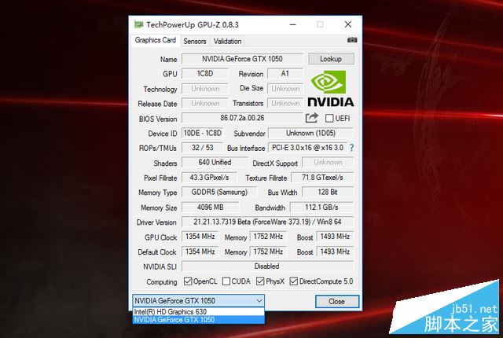
Task: Click the Bus Interface field PCI-E 3.0
Action: pos(307,148)
